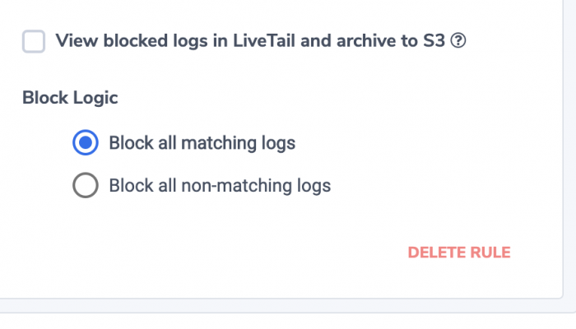576x329 pixels.
Task: Select the Block all matching logs radio
Action: 86,142
